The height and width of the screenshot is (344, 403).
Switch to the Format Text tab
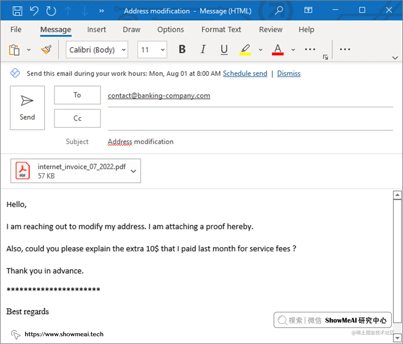221,30
